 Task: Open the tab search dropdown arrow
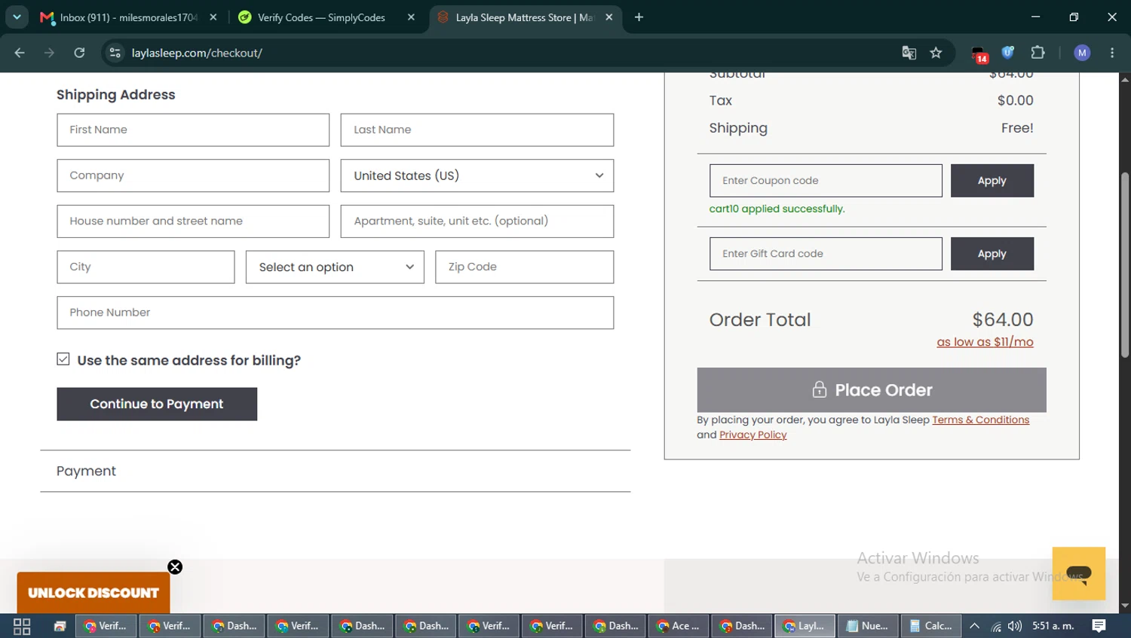pyautogui.click(x=17, y=17)
